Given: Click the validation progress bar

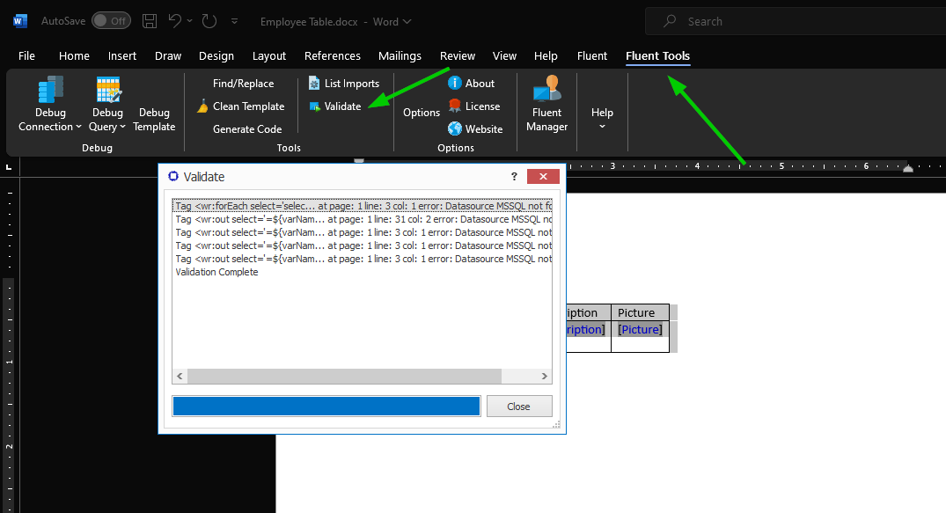Looking at the screenshot, I should (x=326, y=407).
